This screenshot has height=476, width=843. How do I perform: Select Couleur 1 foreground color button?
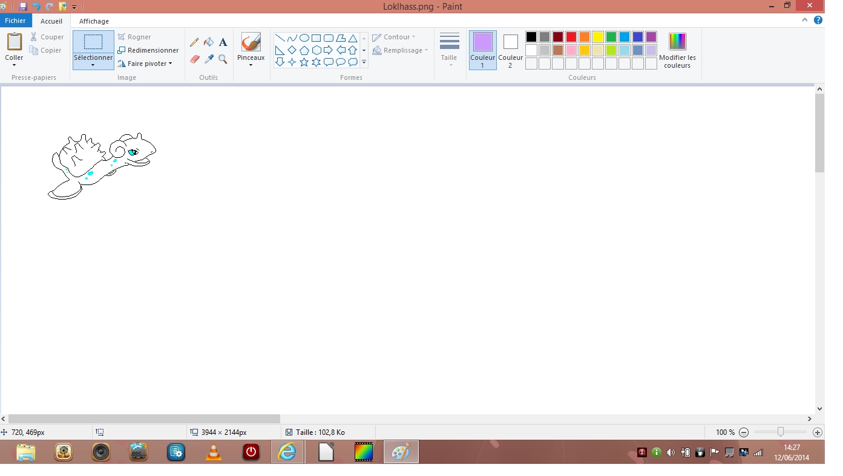(483, 50)
